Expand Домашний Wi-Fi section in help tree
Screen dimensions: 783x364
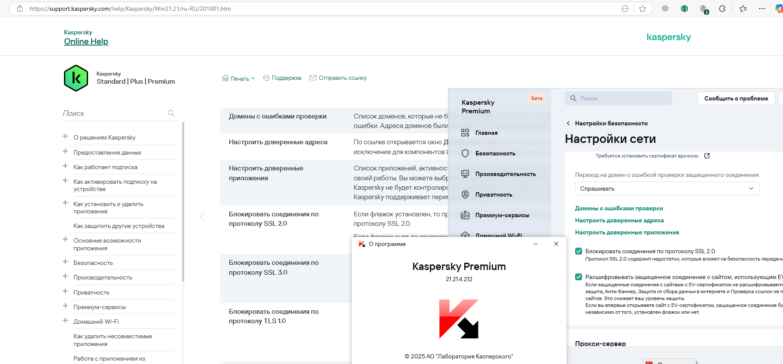[65, 321]
